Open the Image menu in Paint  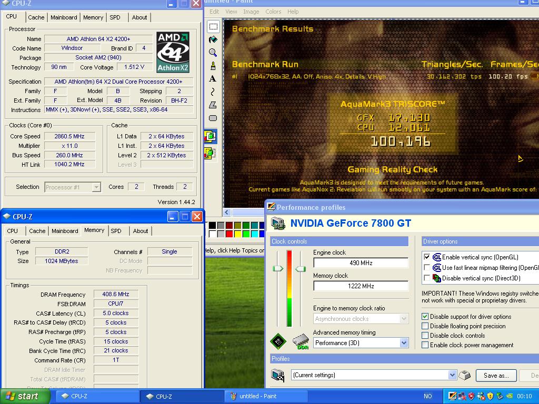coord(251,12)
